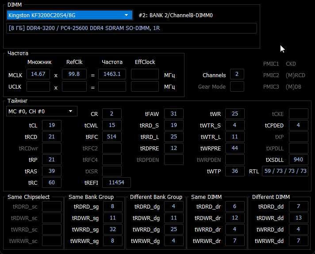Click the empty tRFC2 field

coord(112,148)
